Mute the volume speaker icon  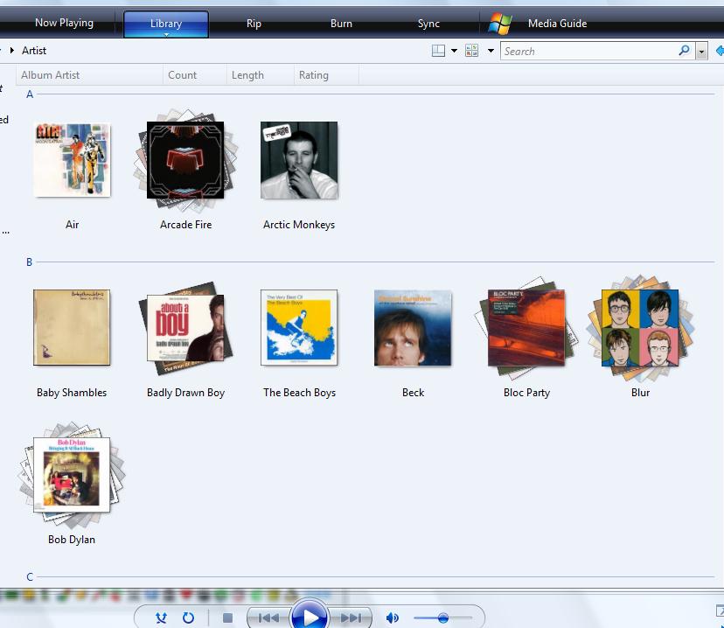click(392, 618)
